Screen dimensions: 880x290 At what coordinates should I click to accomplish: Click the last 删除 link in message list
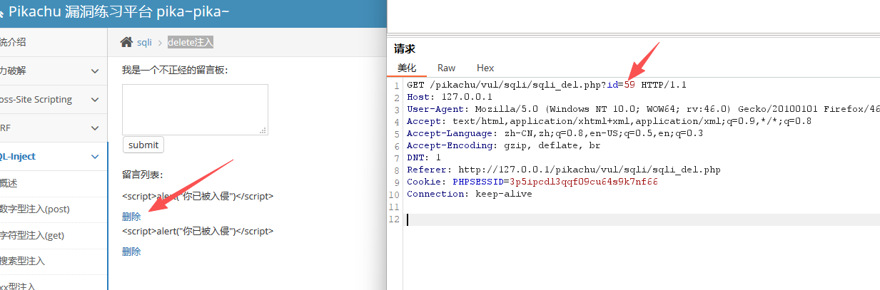pyautogui.click(x=131, y=252)
